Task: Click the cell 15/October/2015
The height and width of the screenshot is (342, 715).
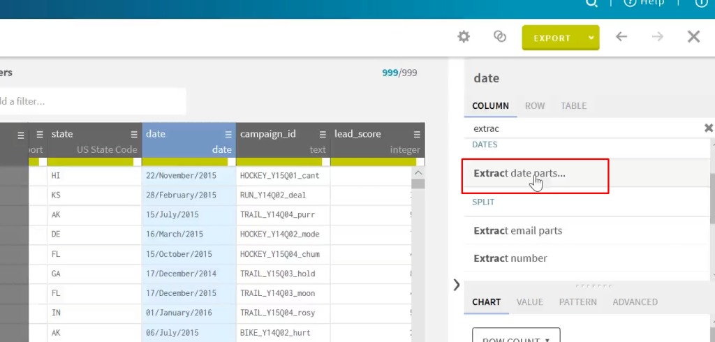Action: (189, 254)
